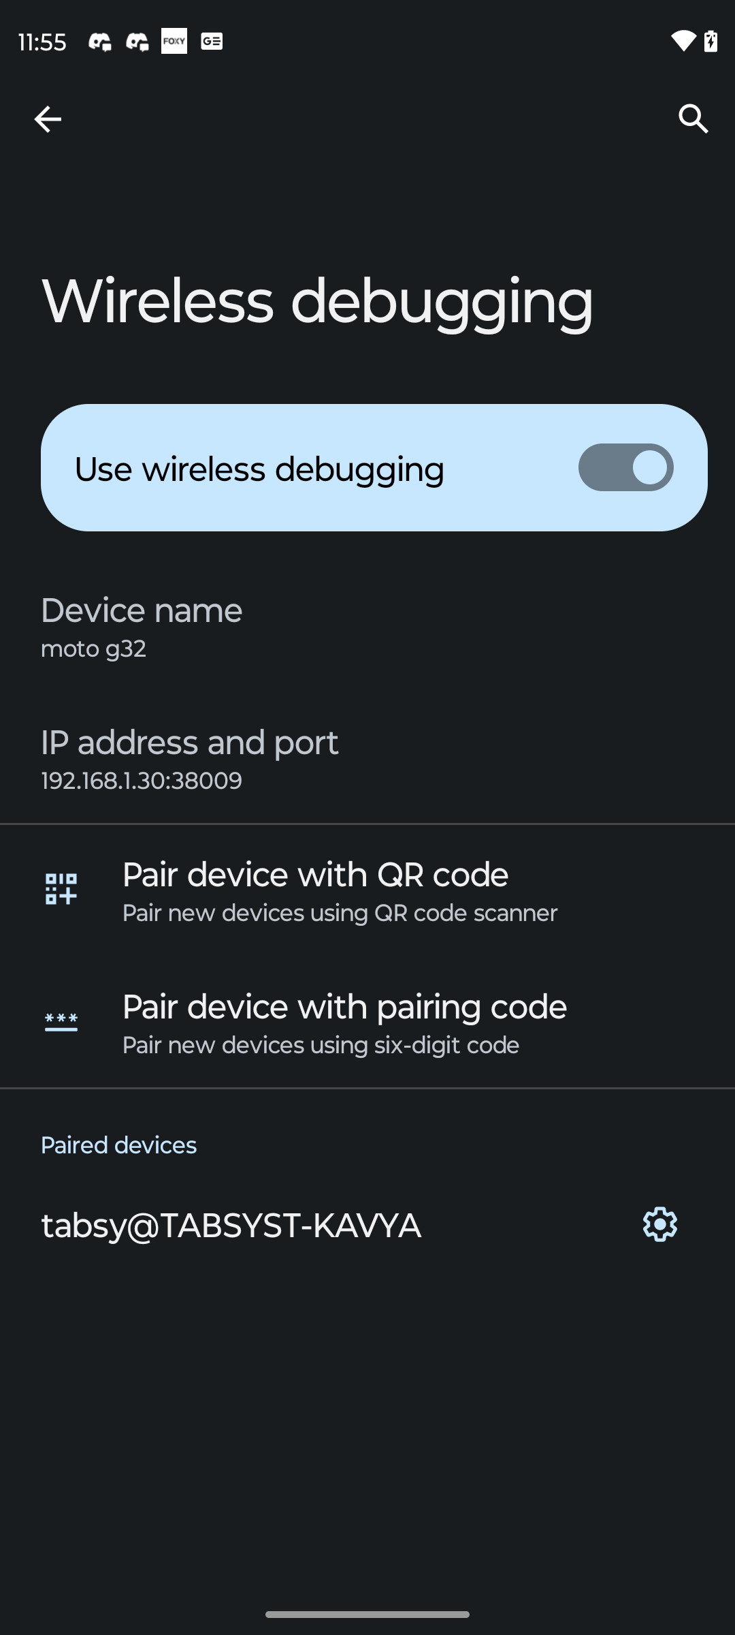Open Pair device with pairing code

[344, 1023]
